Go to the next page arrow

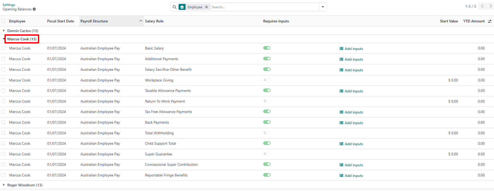coord(490,6)
